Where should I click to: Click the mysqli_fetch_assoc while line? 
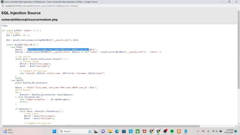coord(41,59)
